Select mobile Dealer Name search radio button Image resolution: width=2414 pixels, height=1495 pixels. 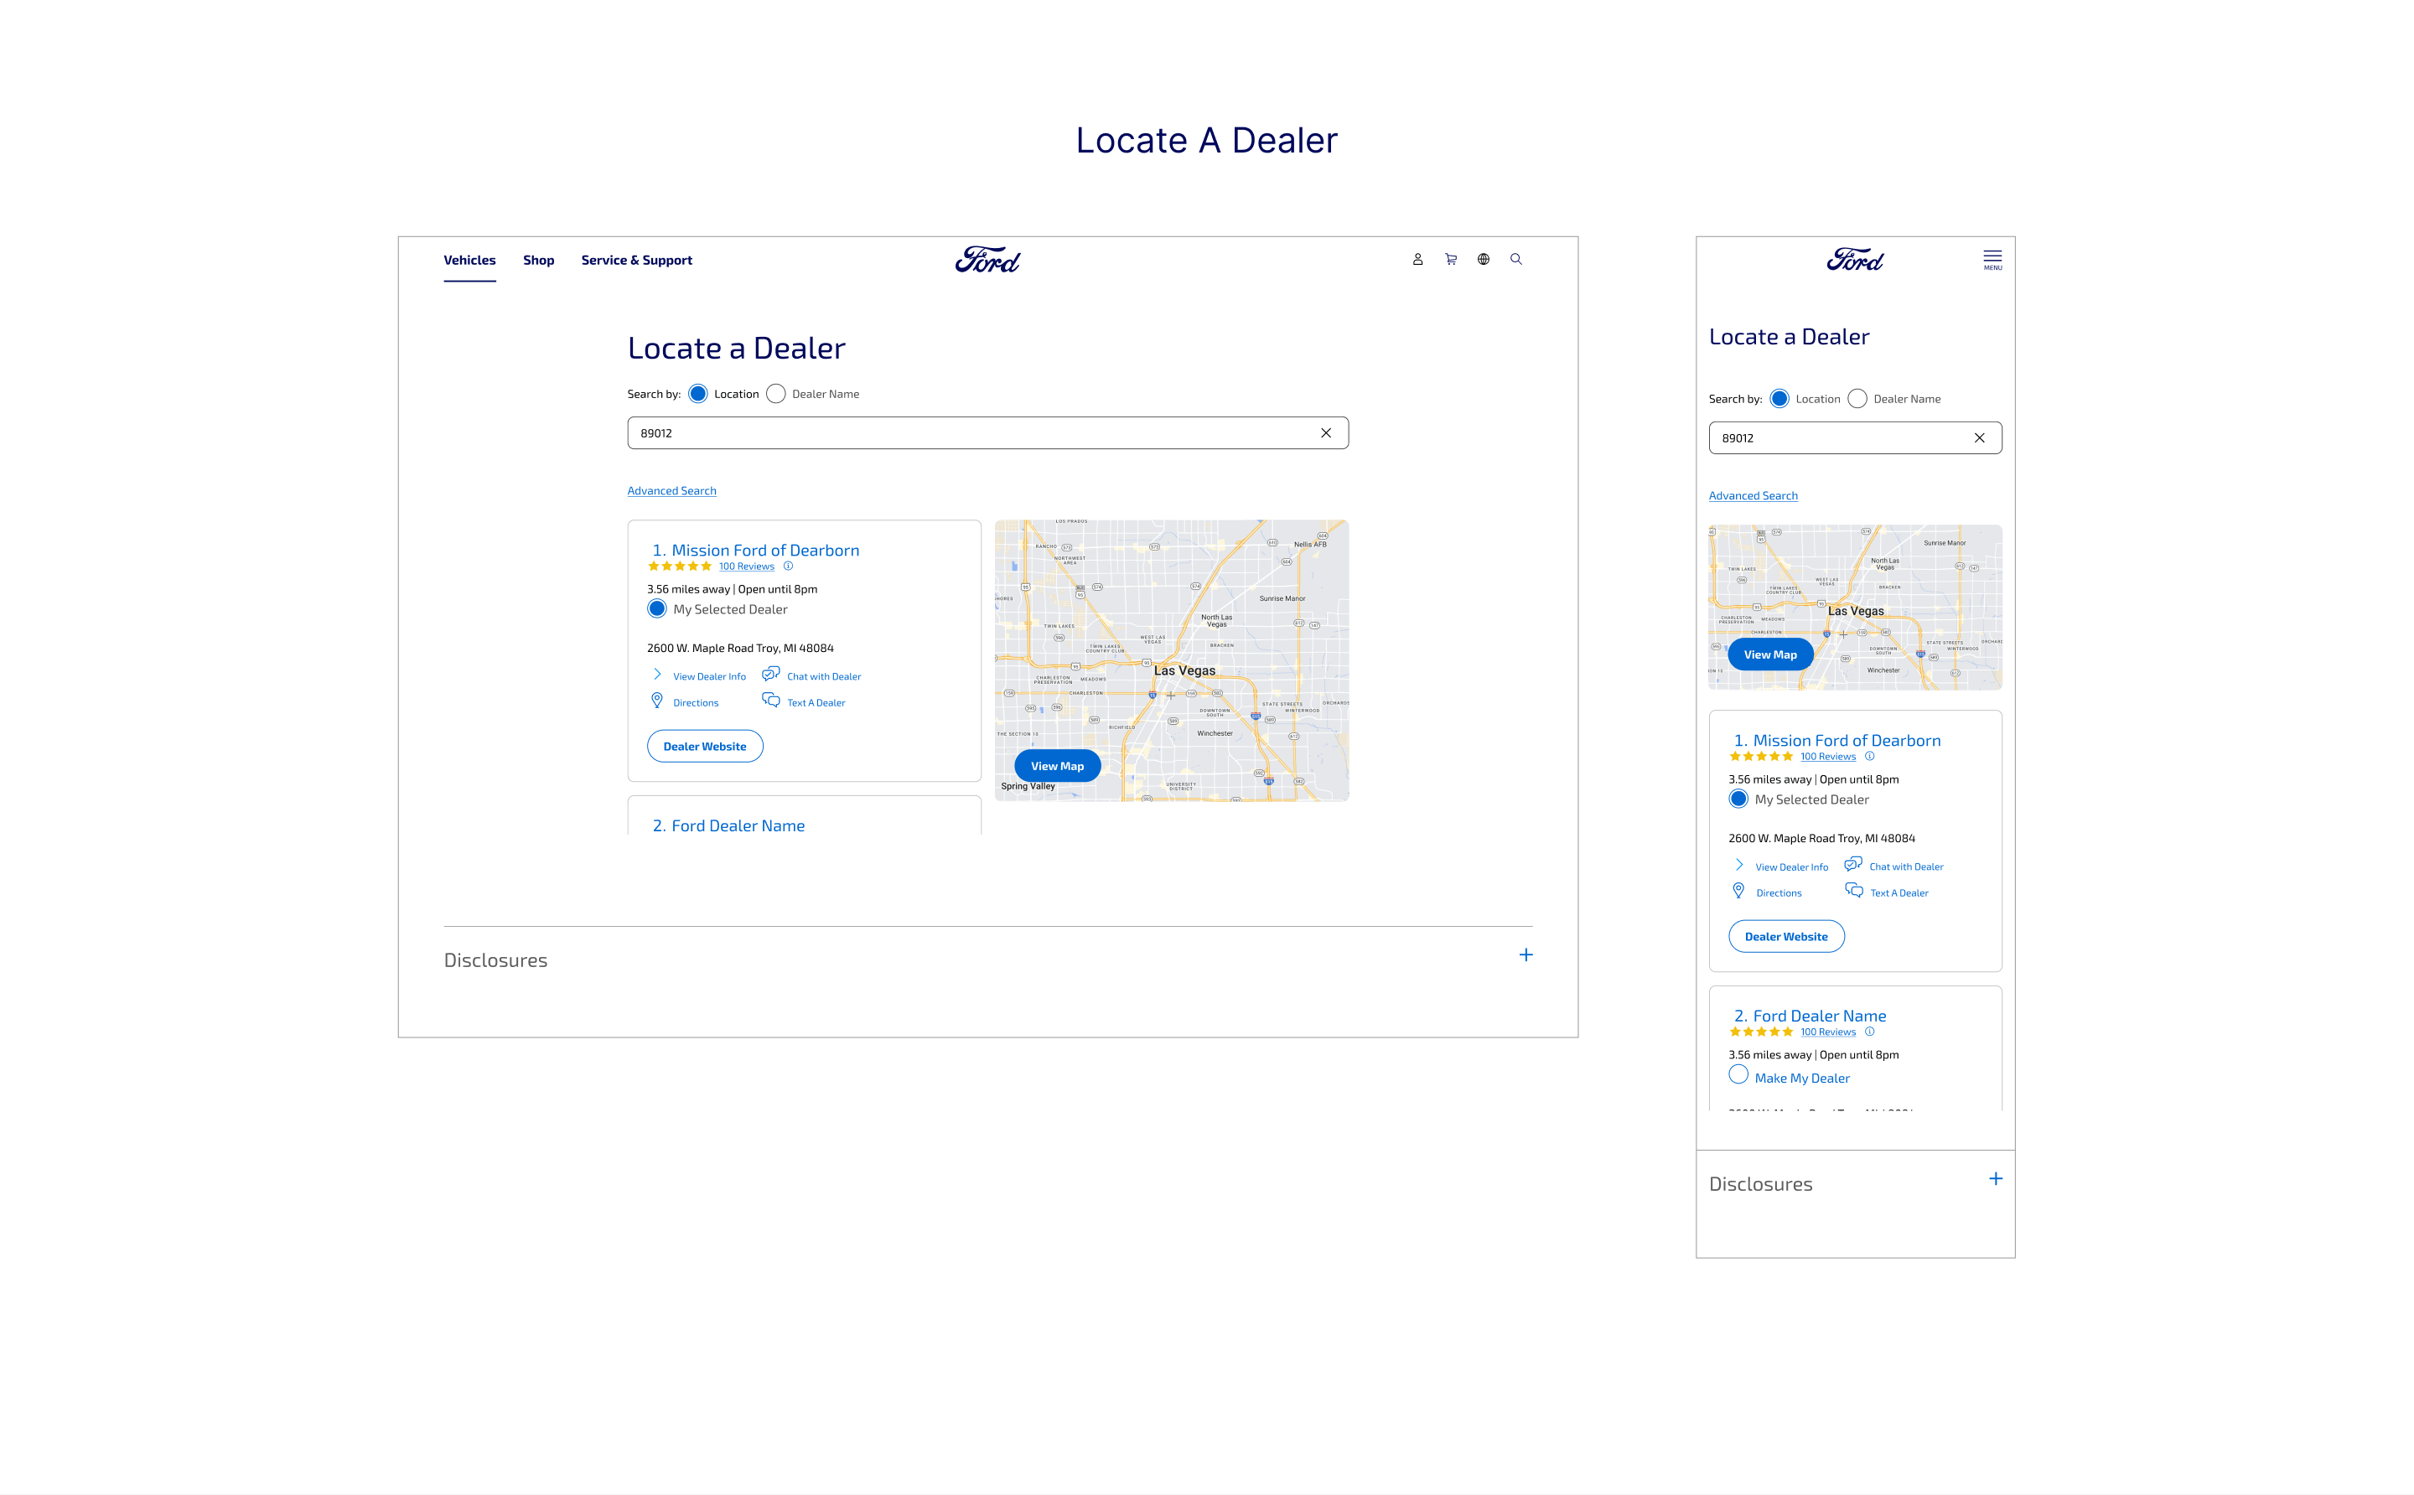coord(1857,398)
